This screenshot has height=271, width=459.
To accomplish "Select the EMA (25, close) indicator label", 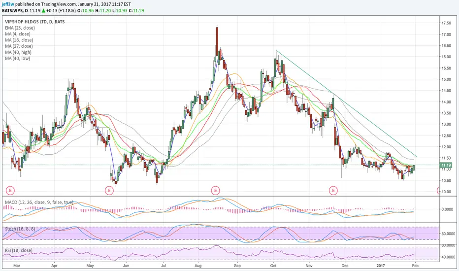I will click(20, 28).
